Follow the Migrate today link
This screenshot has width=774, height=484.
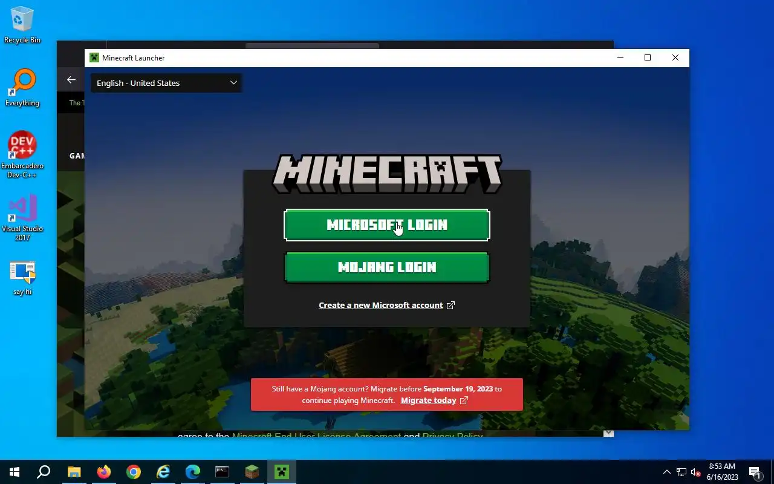[428, 401]
